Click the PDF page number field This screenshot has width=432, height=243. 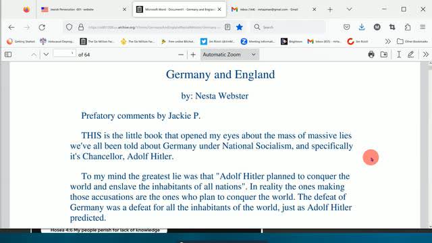(65, 53)
